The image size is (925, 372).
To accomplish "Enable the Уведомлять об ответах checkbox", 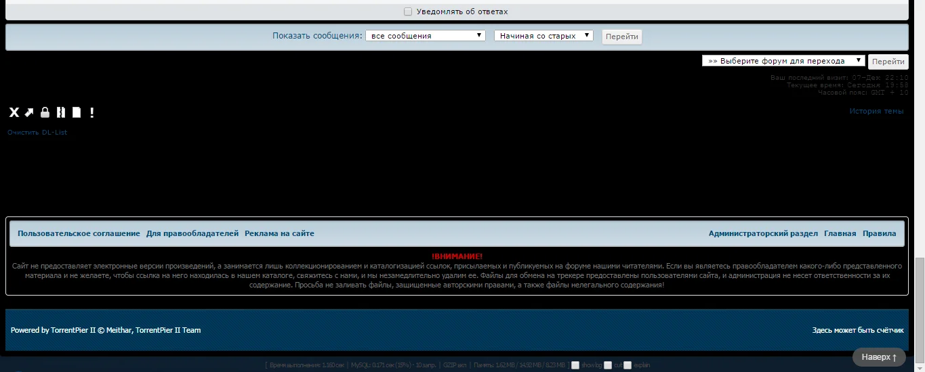I will pyautogui.click(x=408, y=11).
